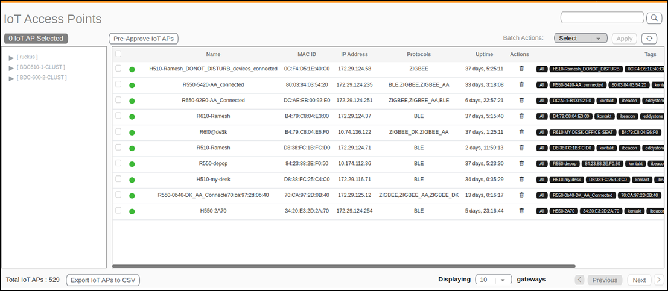Expand the ruckus tree node
The height and width of the screenshot is (291, 668).
11,57
